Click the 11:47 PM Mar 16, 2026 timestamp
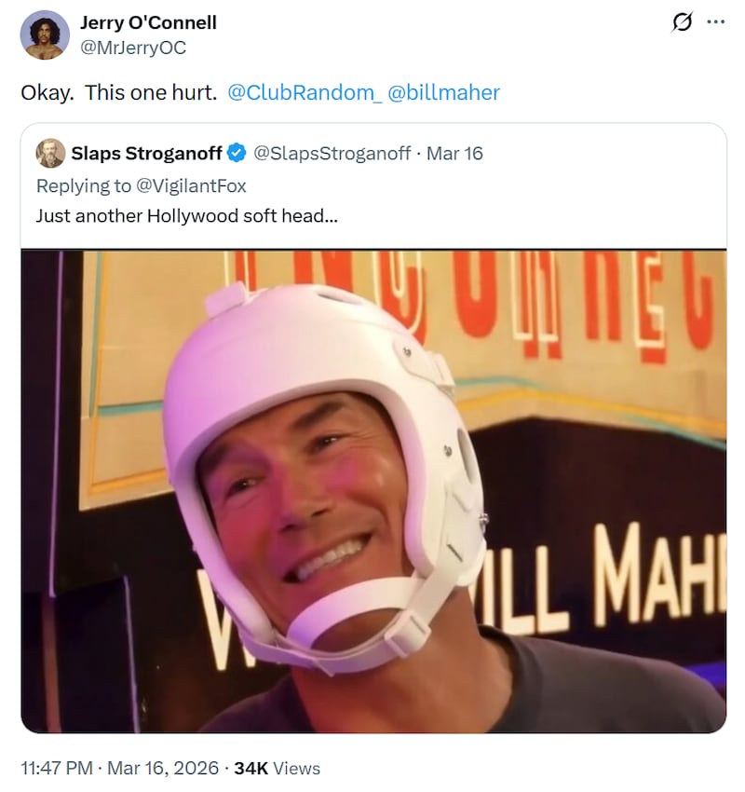This screenshot has height=792, width=745. point(121,768)
